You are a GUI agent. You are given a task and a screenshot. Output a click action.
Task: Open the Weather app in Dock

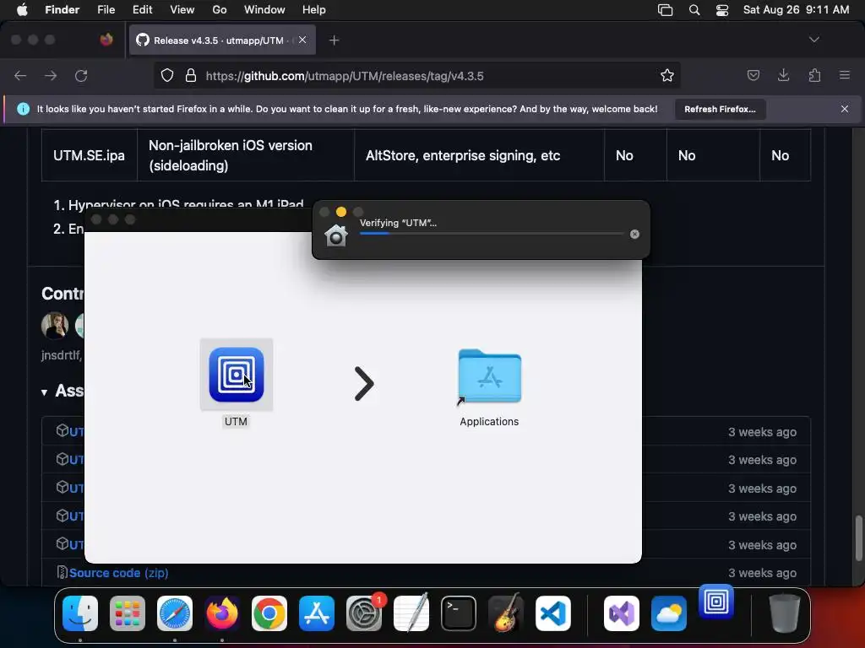pos(669,613)
